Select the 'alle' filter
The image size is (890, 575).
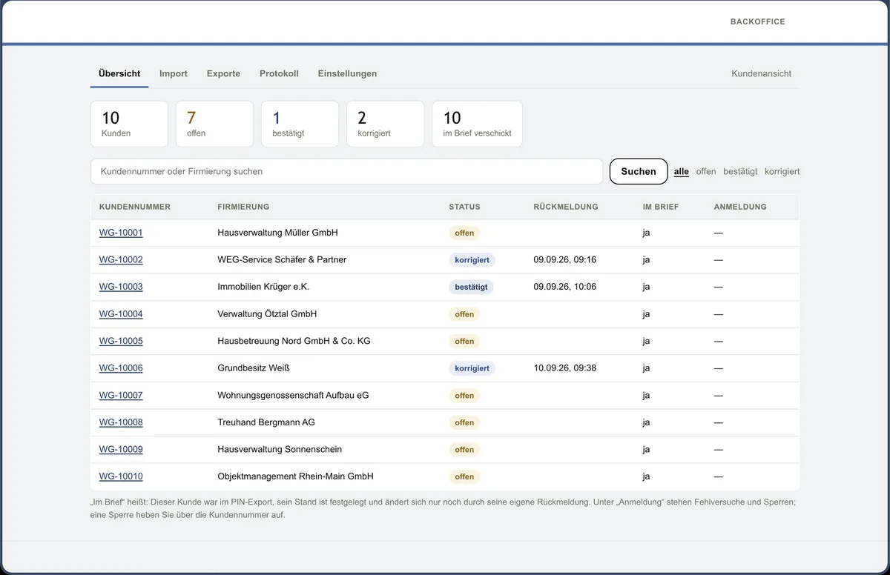click(x=682, y=171)
